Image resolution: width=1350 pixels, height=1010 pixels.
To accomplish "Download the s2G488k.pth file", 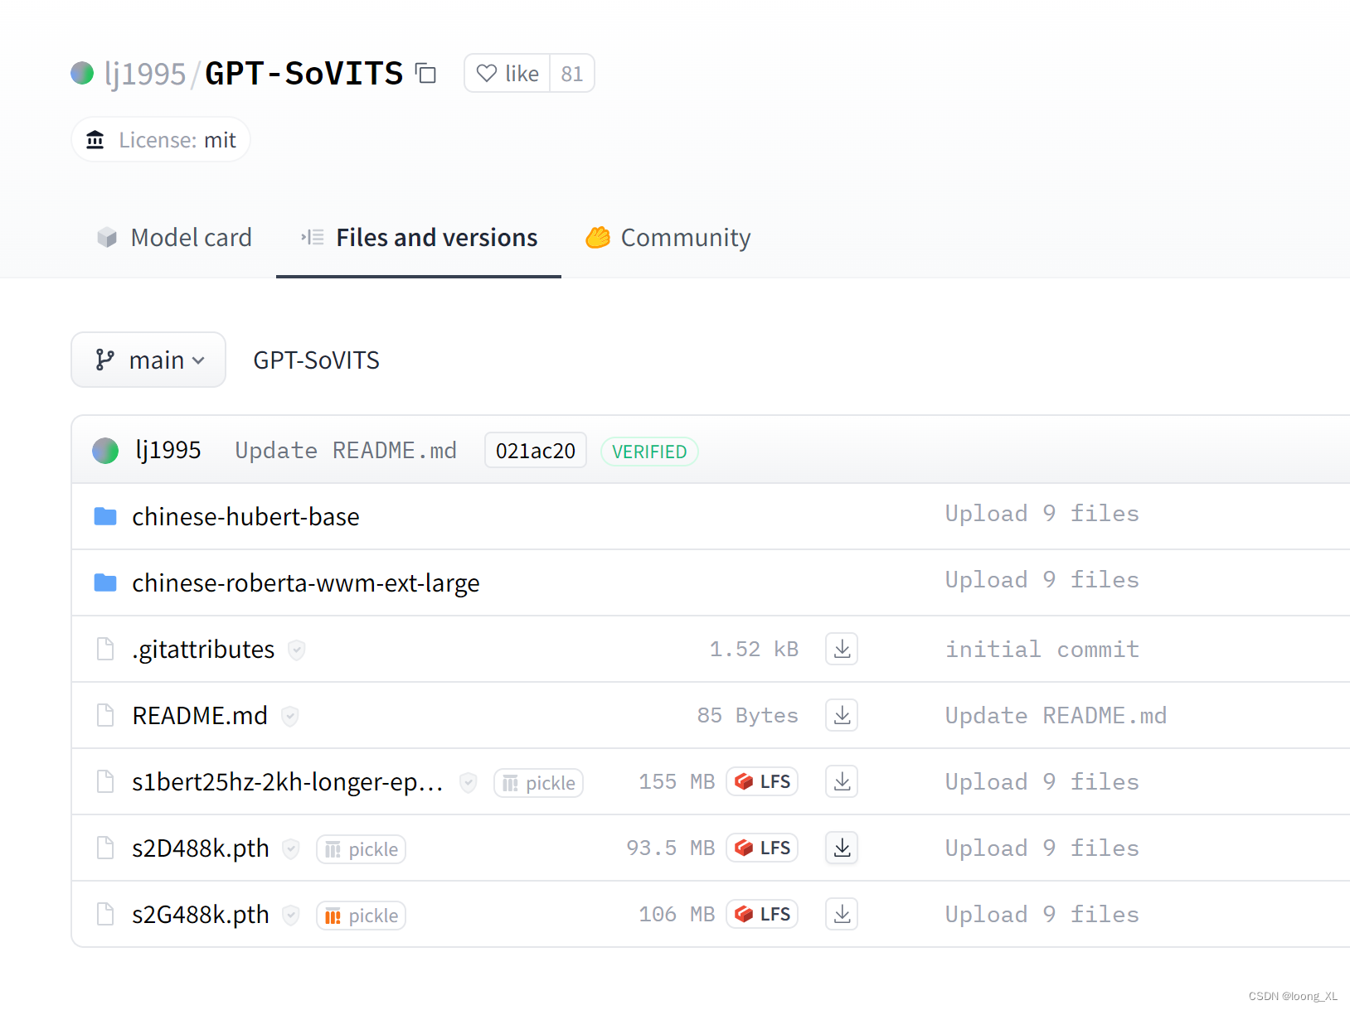I will click(x=842, y=914).
